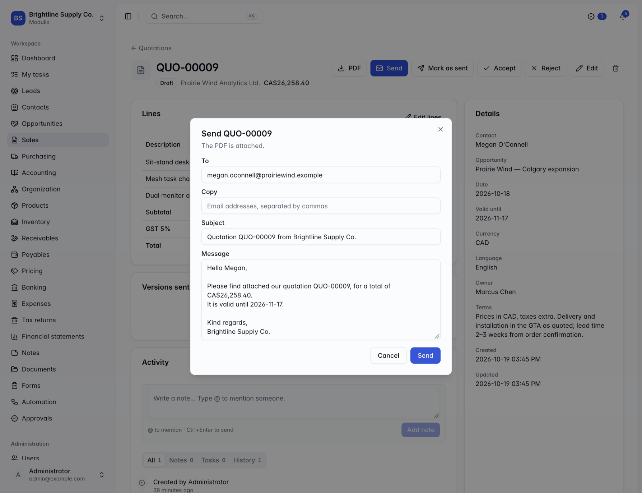Click the Accounting book icon
This screenshot has height=493, width=642.
pos(14,173)
